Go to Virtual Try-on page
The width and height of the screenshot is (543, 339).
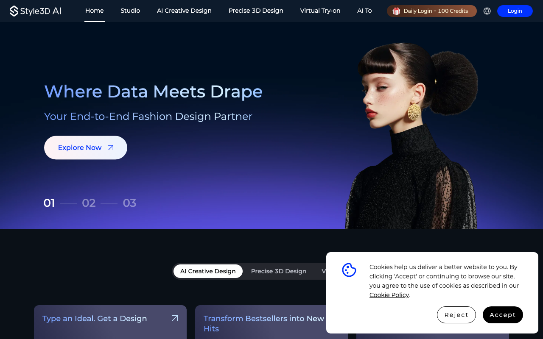coord(320,11)
